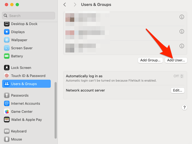Click info icon for third user
Viewport: 192px width, 144px height.
tap(182, 46)
